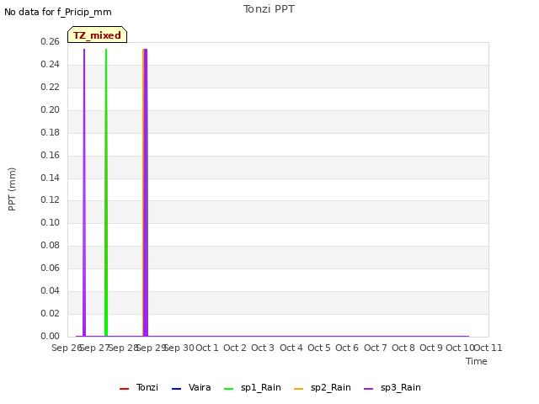Click the green sp1_Rain legend color marker
Image resolution: width=539 pixels, height=404 pixels.
pyautogui.click(x=228, y=389)
